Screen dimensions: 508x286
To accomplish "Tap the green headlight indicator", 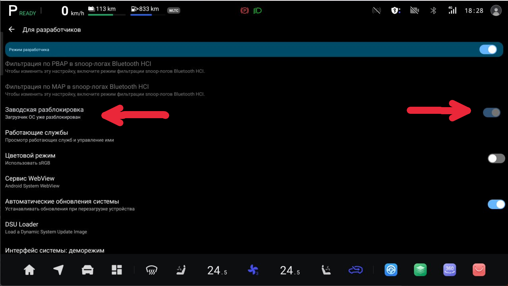I will click(257, 11).
